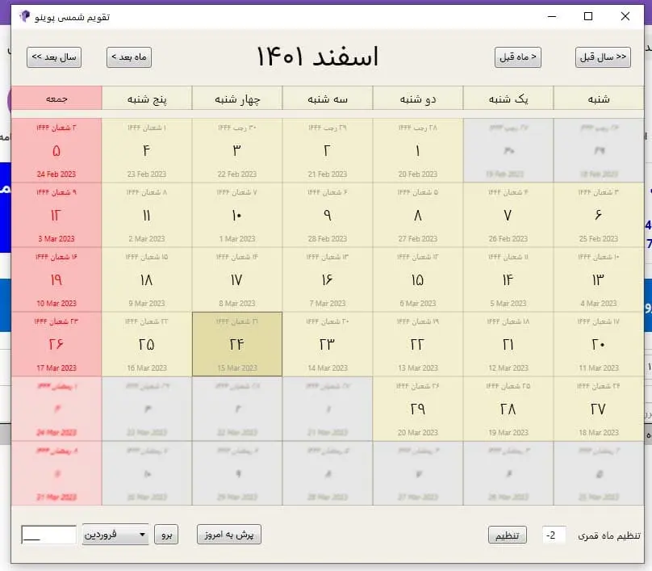652x571 pixels.
Task: Select the day cell dated 16 Mar 2023
Action: [147, 344]
